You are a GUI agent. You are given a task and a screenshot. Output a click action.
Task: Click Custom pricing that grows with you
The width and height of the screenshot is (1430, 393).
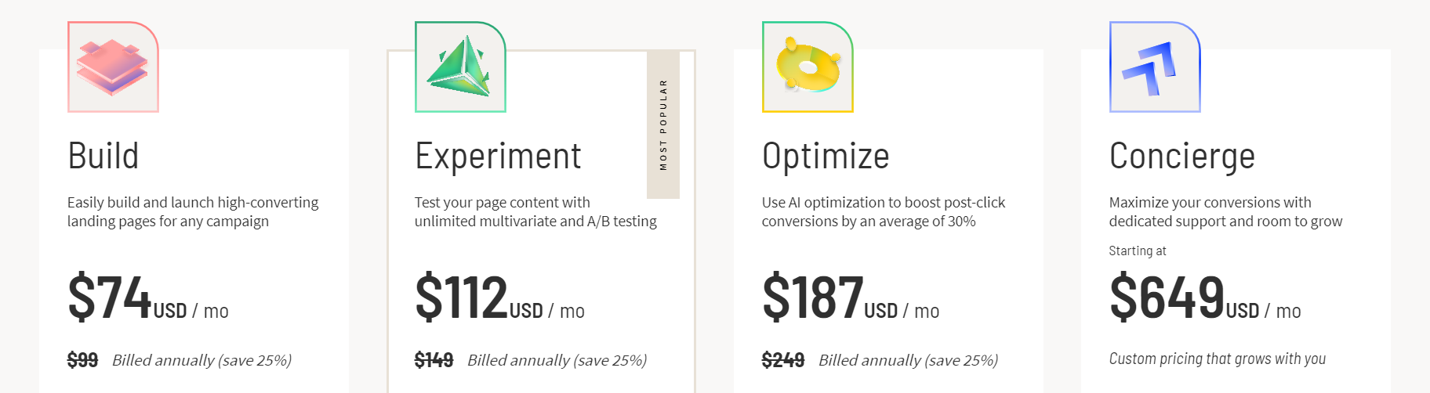coord(1218,359)
